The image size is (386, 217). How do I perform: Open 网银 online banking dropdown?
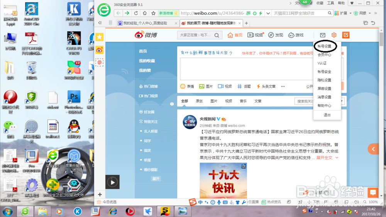tap(362, 13)
